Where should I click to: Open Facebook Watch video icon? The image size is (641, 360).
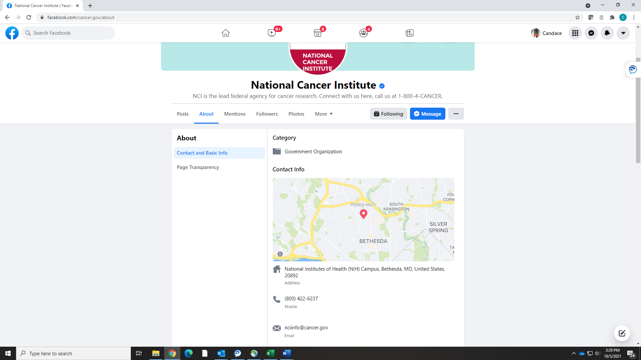tap(272, 33)
